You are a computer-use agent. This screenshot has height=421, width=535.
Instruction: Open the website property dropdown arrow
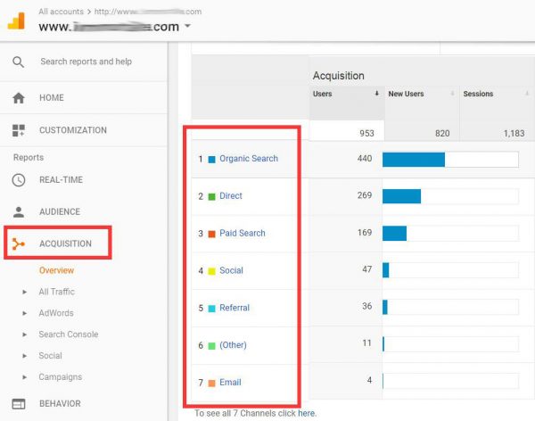coord(186,27)
